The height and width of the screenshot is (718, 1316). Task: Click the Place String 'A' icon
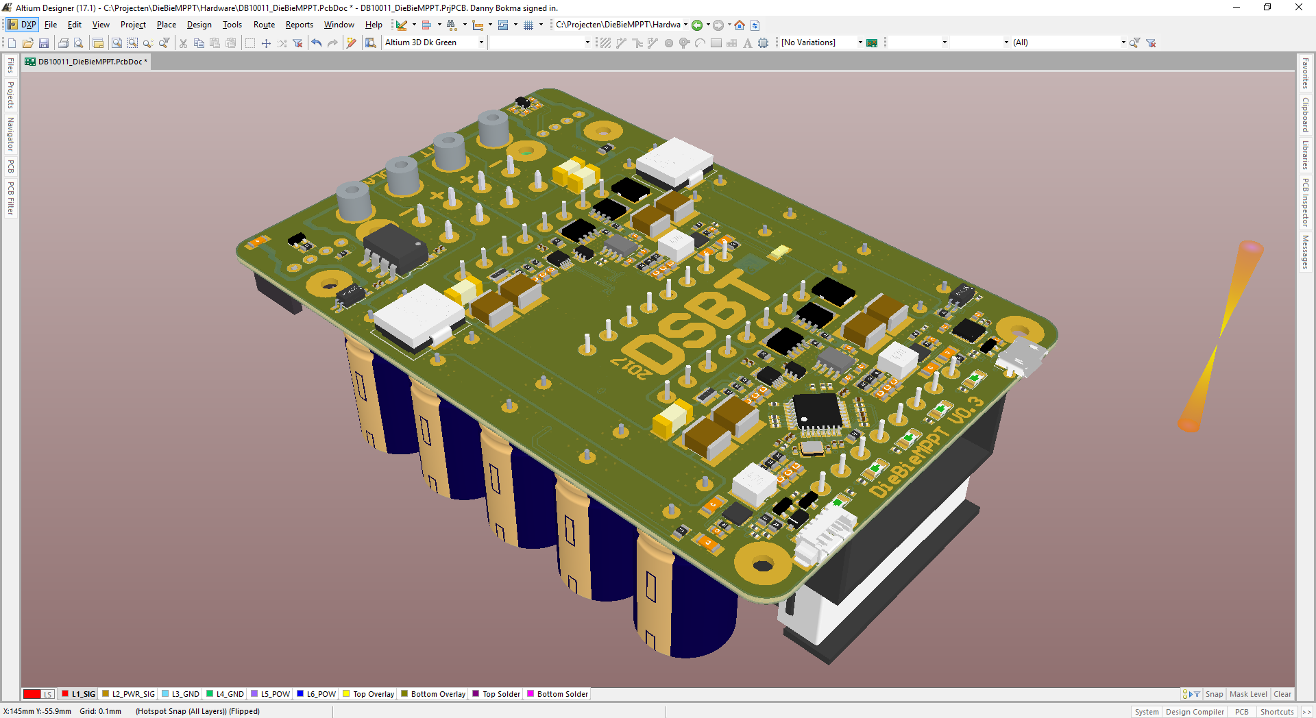pyautogui.click(x=747, y=43)
